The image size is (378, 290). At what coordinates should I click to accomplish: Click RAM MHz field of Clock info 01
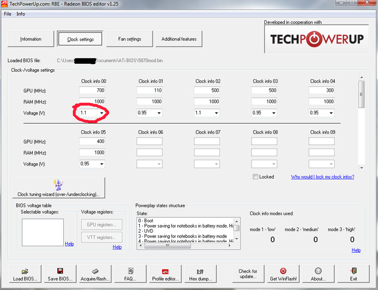149,101
